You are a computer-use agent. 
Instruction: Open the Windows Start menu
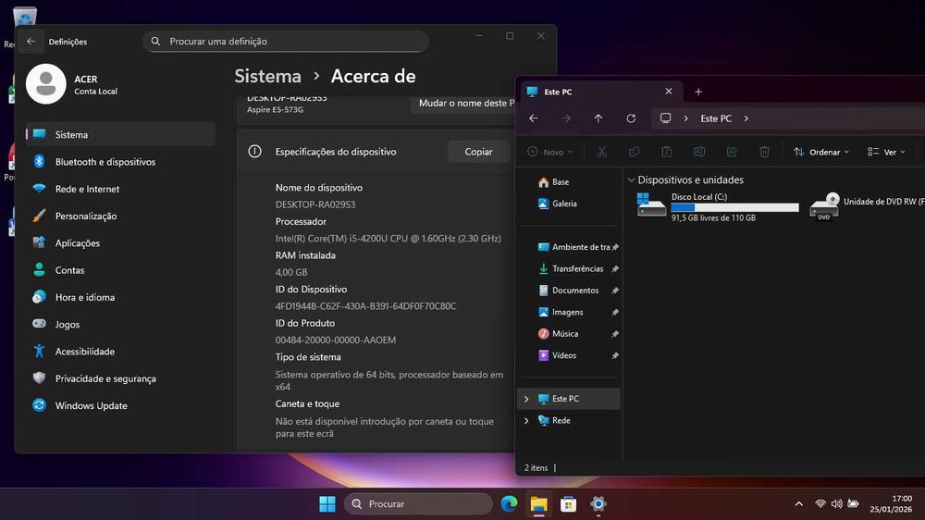(x=327, y=504)
